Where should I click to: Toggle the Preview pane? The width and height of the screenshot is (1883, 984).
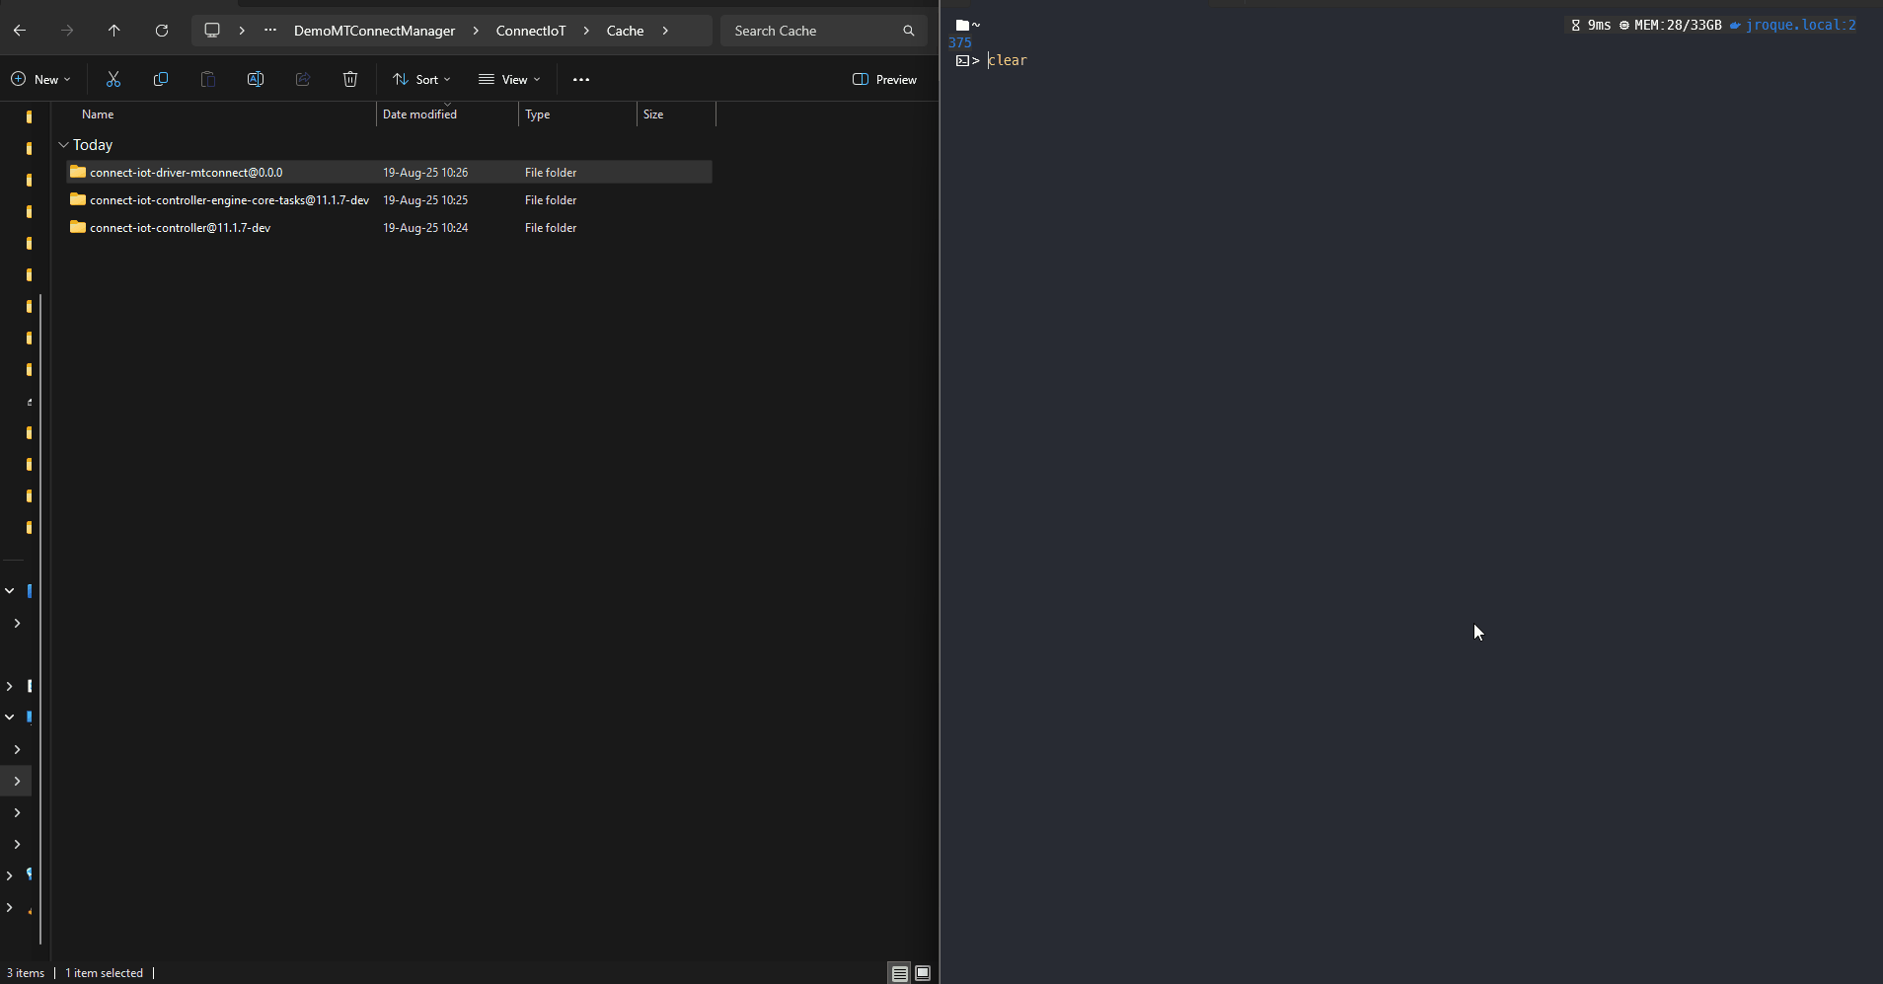coord(884,79)
